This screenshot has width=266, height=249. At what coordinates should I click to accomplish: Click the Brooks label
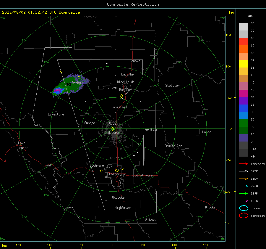click(210, 207)
